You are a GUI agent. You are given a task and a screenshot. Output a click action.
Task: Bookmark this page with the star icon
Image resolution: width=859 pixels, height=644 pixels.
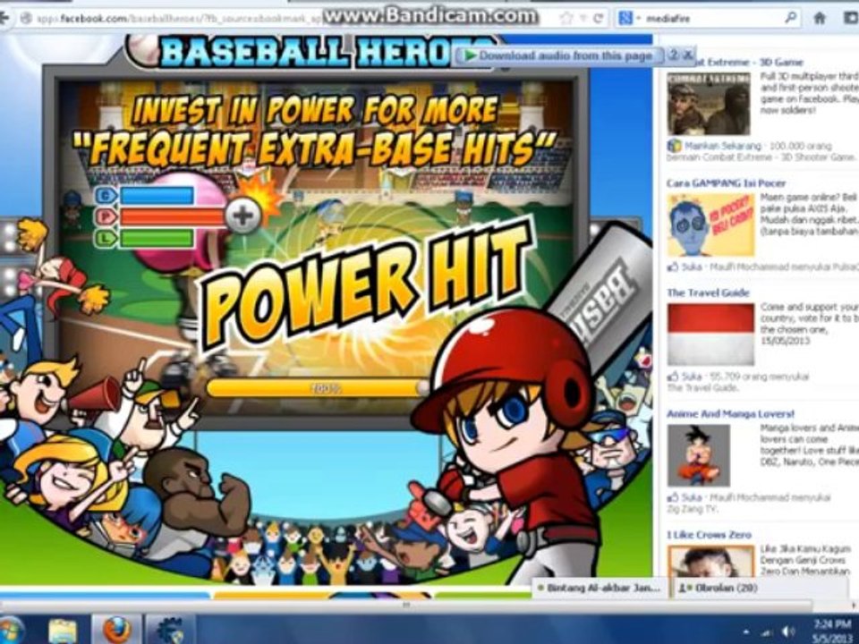[566, 19]
